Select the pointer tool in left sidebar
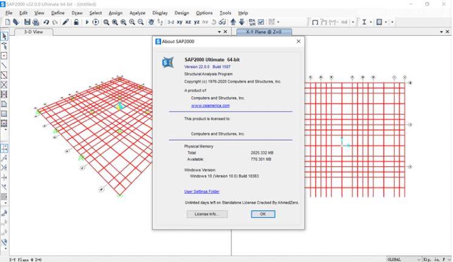This screenshot has height=262, width=453. (4, 36)
